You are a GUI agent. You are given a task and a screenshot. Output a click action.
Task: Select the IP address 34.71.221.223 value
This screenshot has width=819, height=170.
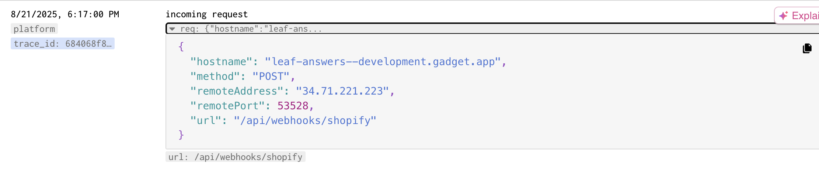342,91
